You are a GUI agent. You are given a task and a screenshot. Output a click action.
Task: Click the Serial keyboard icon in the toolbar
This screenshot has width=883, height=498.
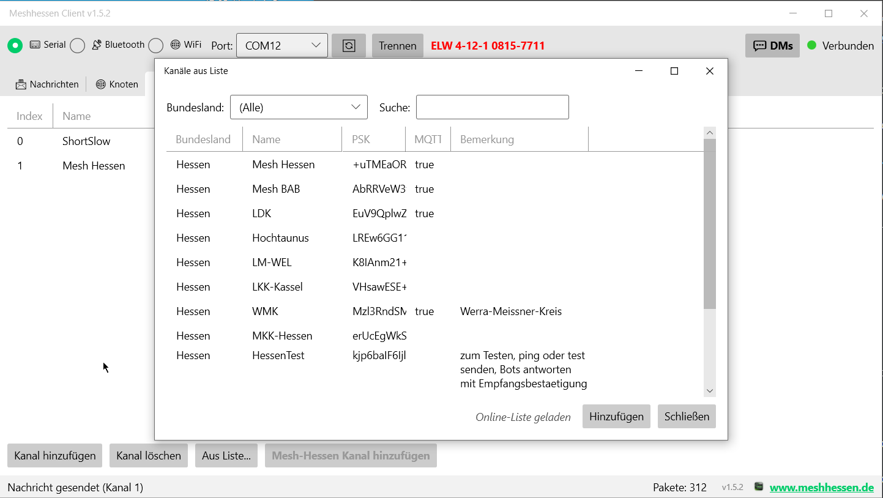pyautogui.click(x=34, y=45)
